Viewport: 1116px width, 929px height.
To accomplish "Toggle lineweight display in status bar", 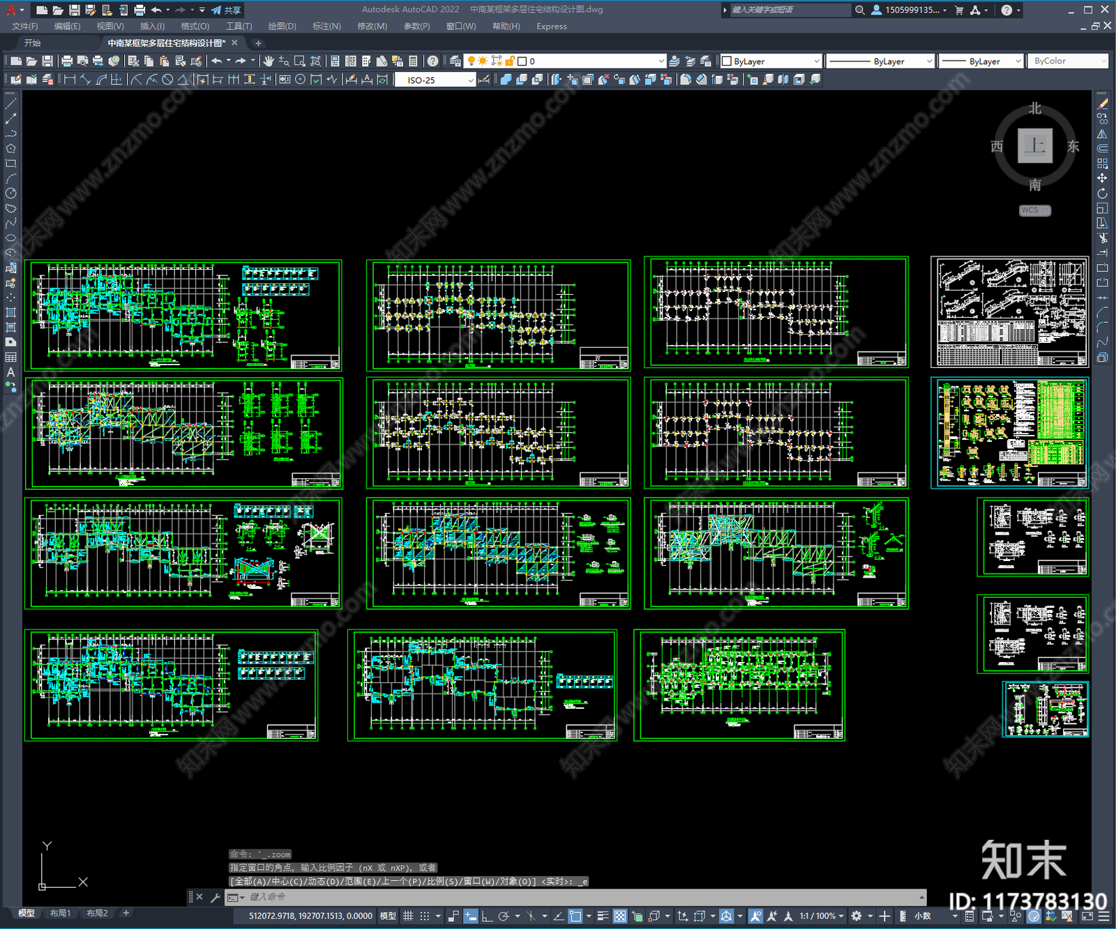I will [603, 916].
